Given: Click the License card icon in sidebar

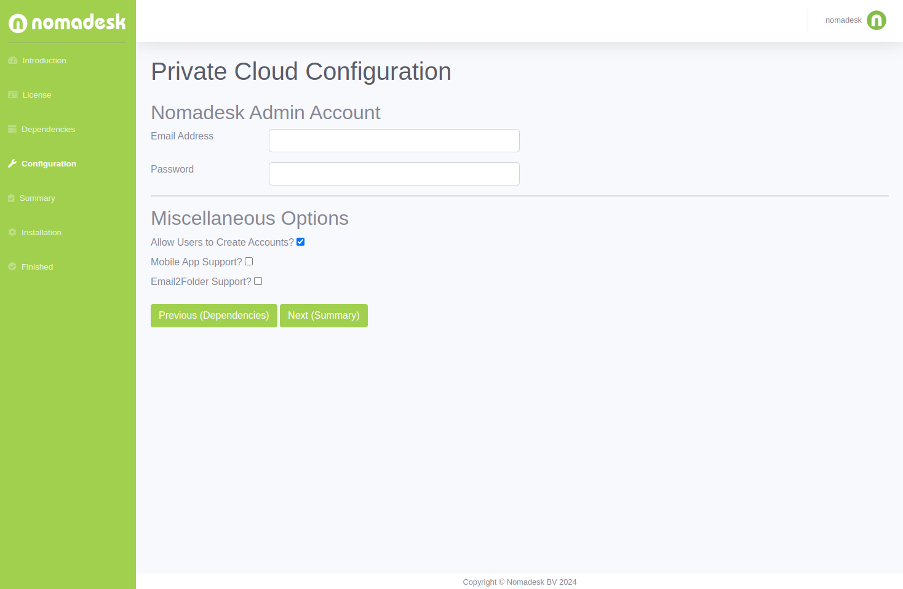Looking at the screenshot, I should tap(12, 95).
